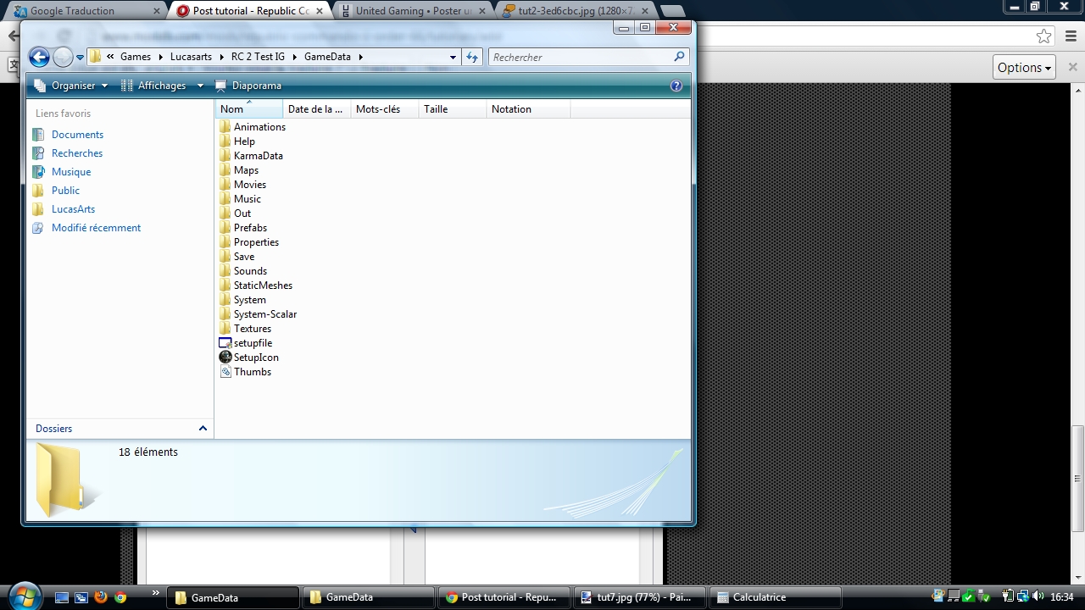Viewport: 1085px width, 610px height.
Task: Open tut7.jpg Paint taskbar button
Action: click(639, 597)
